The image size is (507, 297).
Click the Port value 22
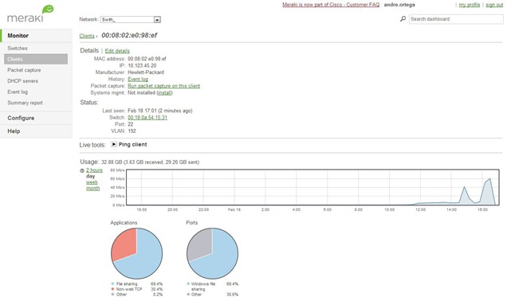[130, 124]
